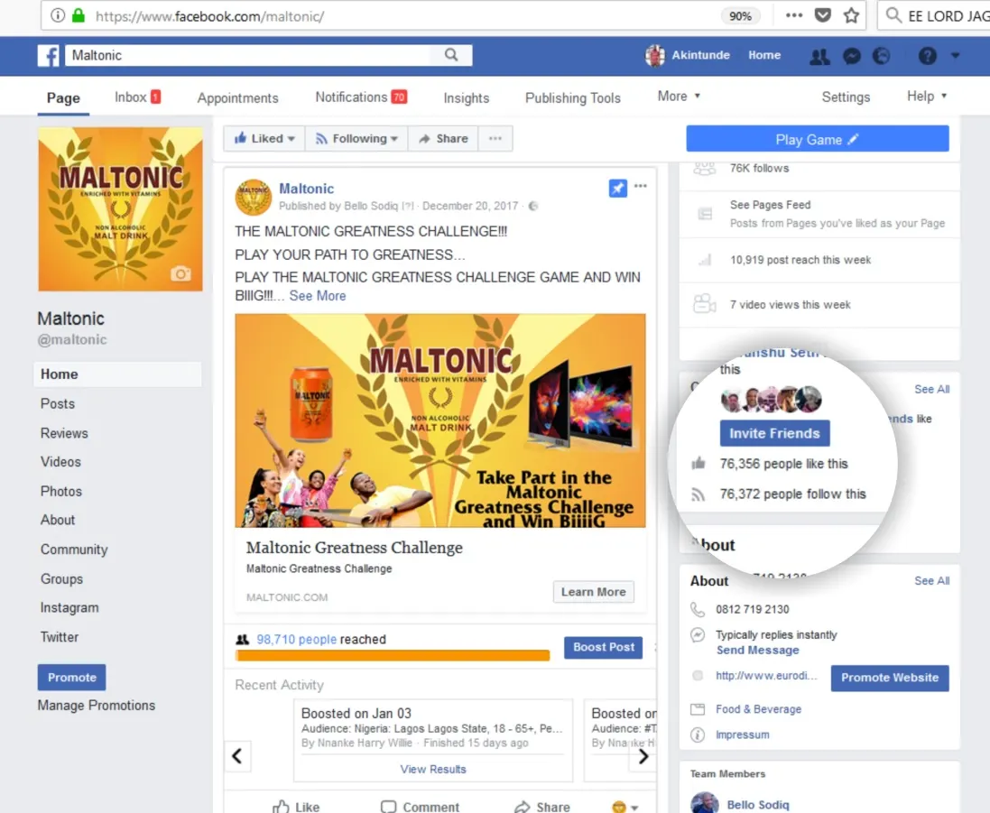This screenshot has width=990, height=813.
Task: Click the Send Message link
Action: point(758,651)
